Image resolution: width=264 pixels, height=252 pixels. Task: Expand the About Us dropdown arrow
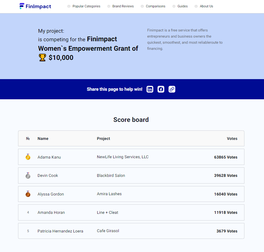click(x=196, y=6)
